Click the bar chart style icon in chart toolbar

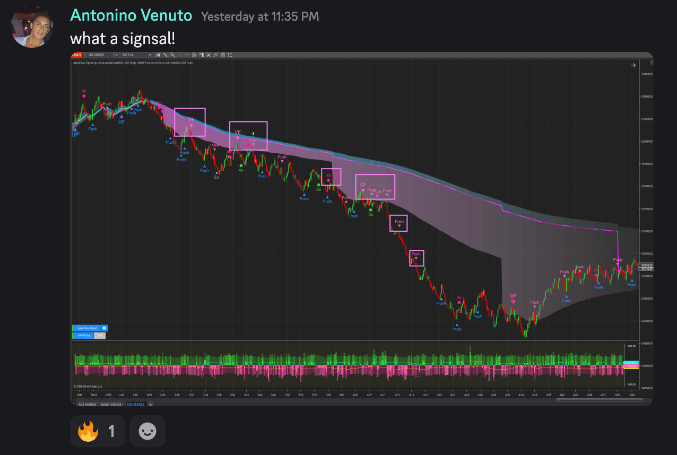[158, 55]
